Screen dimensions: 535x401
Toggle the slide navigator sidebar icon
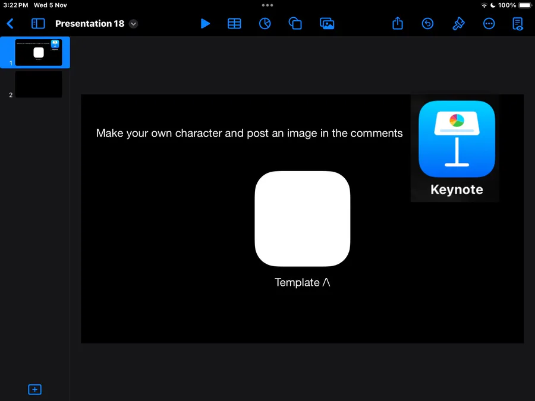tap(38, 24)
